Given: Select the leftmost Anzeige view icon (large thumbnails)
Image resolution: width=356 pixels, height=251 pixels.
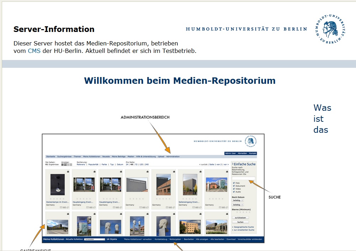Looking at the screenshot, I should tap(63, 165).
